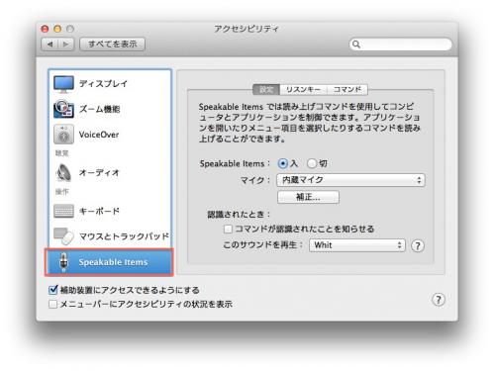The width and height of the screenshot is (494, 371).
Task: Click the Speakable Items microphone icon
Action: click(x=63, y=262)
